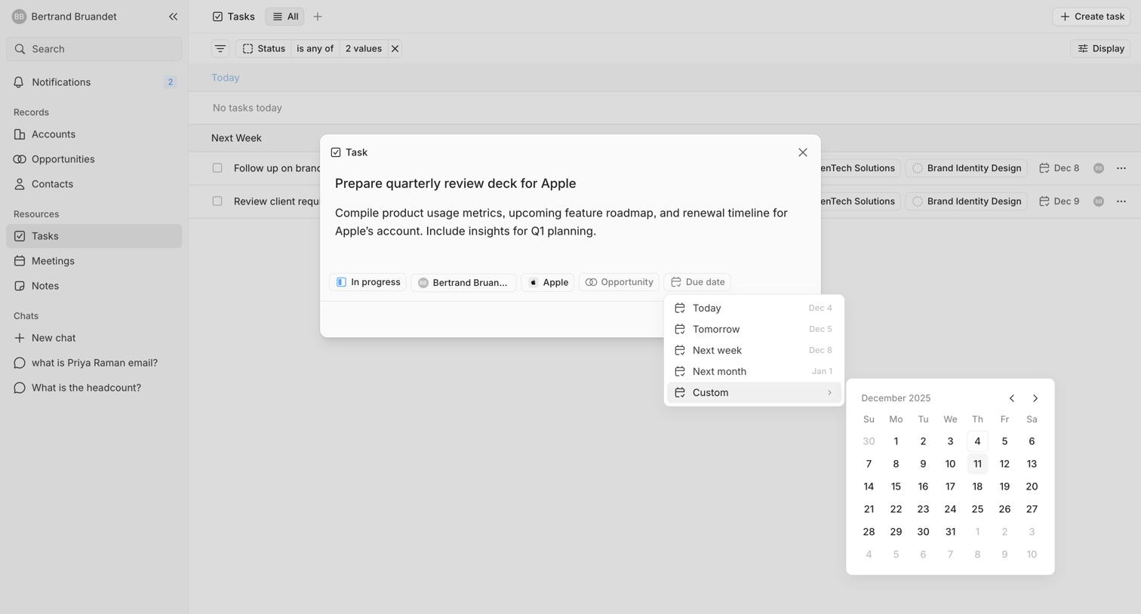Click the Status filter chip
The height and width of the screenshot is (614, 1141).
coord(263,48)
